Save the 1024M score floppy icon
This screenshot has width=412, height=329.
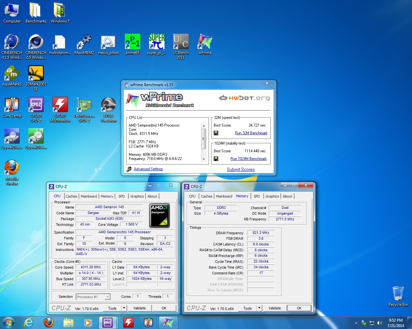pyautogui.click(x=216, y=159)
